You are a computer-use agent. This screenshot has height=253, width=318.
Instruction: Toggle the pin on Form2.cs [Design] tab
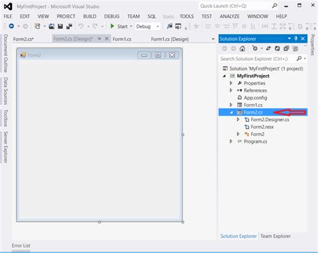click(x=99, y=39)
